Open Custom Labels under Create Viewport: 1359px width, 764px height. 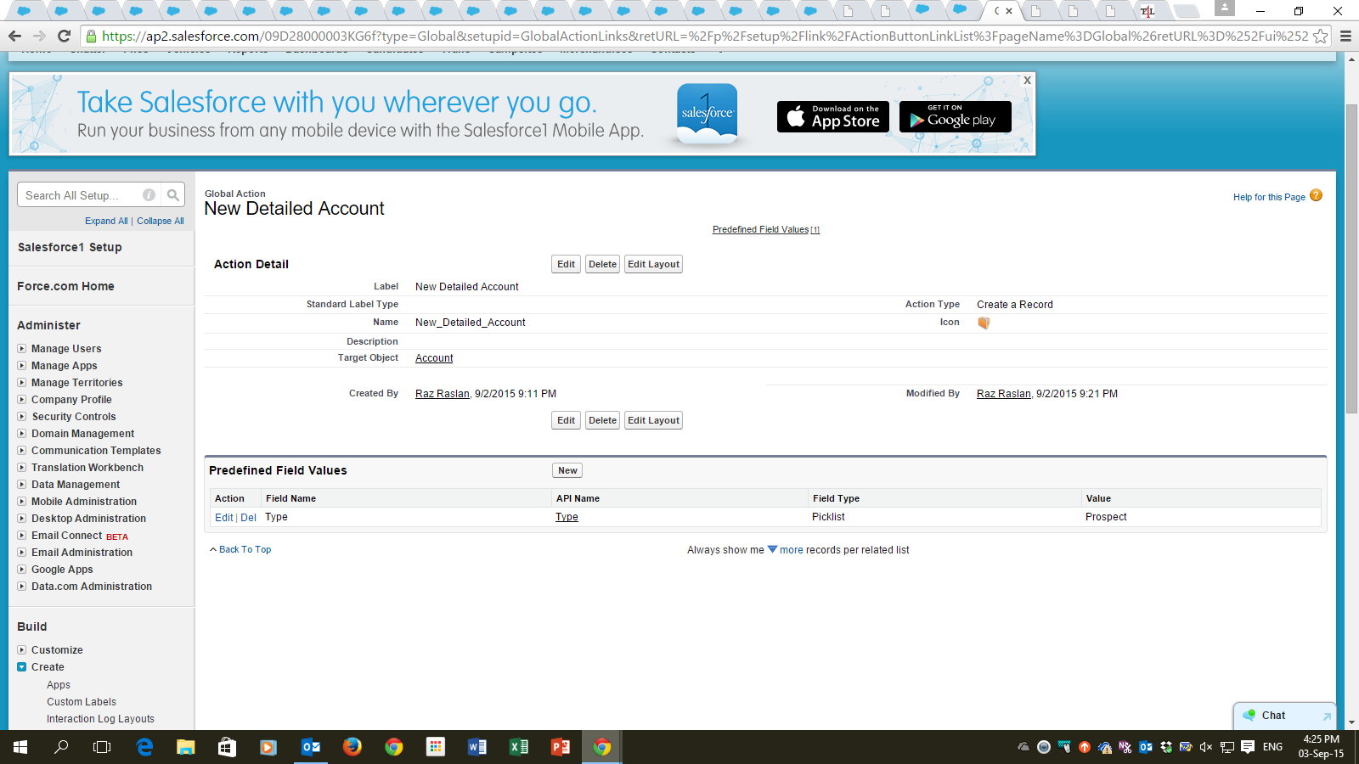(82, 702)
